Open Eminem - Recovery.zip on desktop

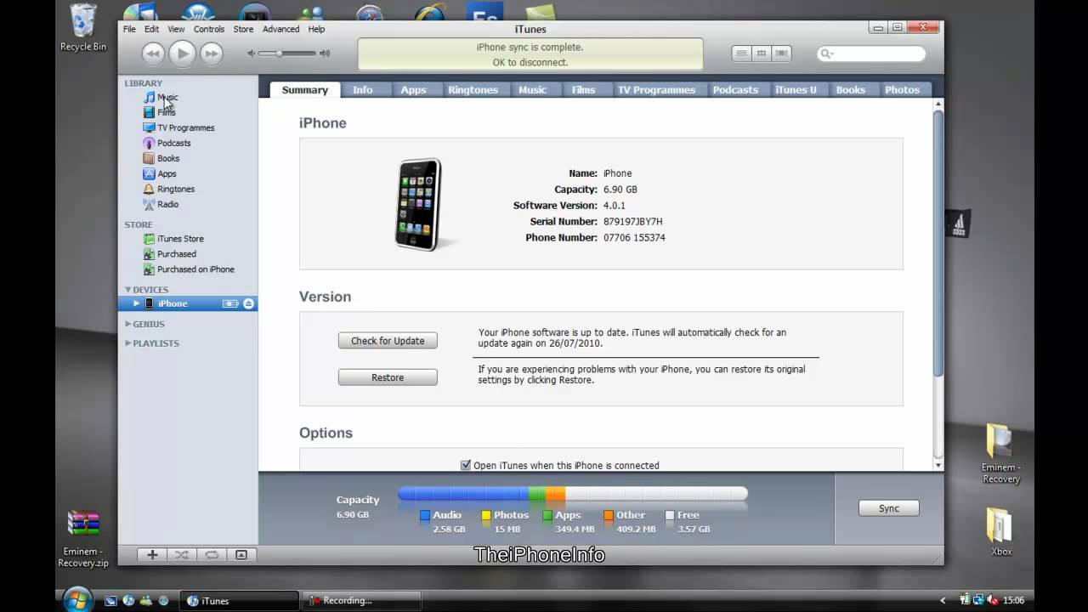[x=83, y=539]
